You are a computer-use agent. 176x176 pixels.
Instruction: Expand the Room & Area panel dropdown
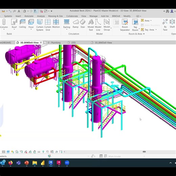tap(144, 34)
